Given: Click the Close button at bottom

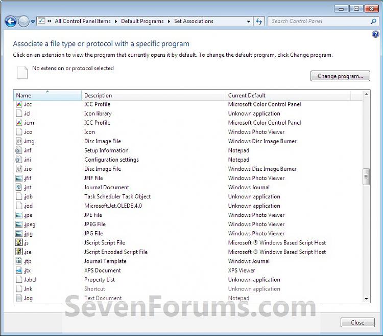Looking at the screenshot, I should pyautogui.click(x=357, y=323).
